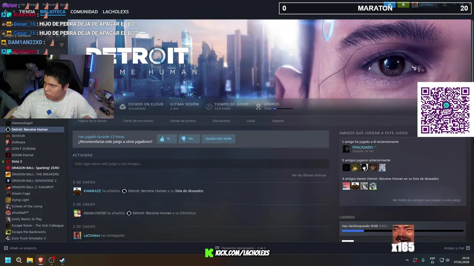This screenshot has width=474, height=266.
Task: Open the Guías tab
Action: tap(251, 121)
